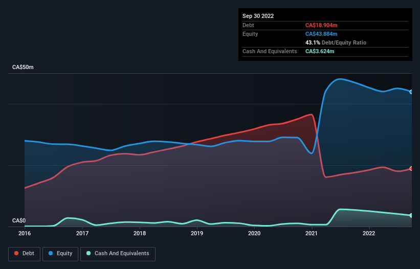Toggle the Equity series legend button
Image resolution: width=420 pixels, height=269 pixels.
60,254
